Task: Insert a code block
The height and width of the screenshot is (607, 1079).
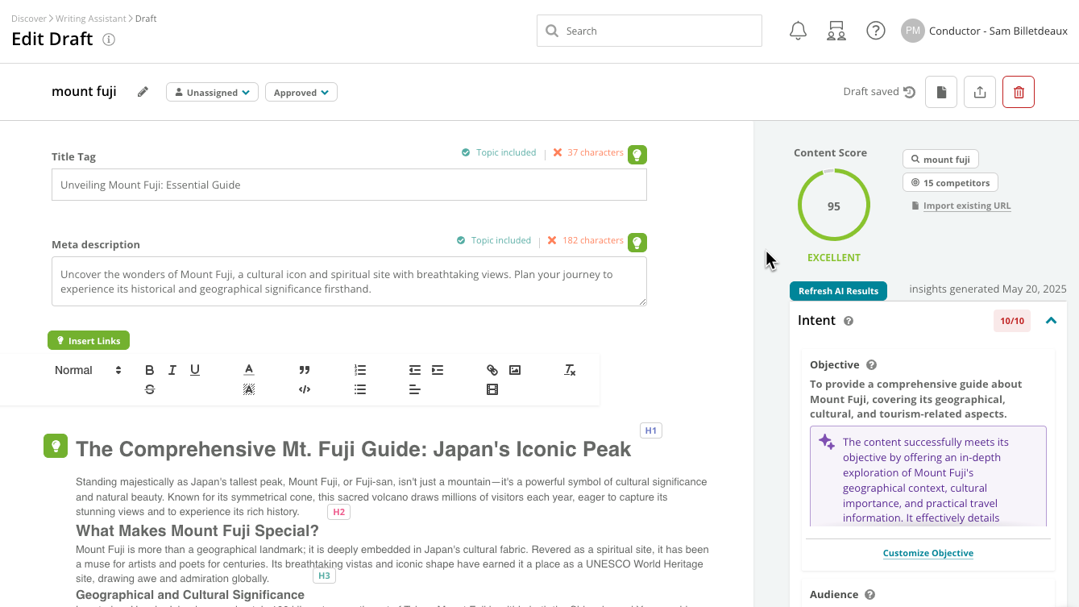Action: pos(305,389)
